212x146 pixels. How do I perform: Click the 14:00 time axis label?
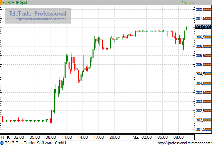click(83, 137)
